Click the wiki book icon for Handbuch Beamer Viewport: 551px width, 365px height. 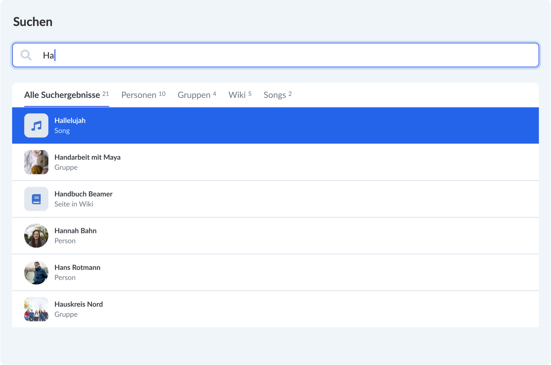click(36, 199)
